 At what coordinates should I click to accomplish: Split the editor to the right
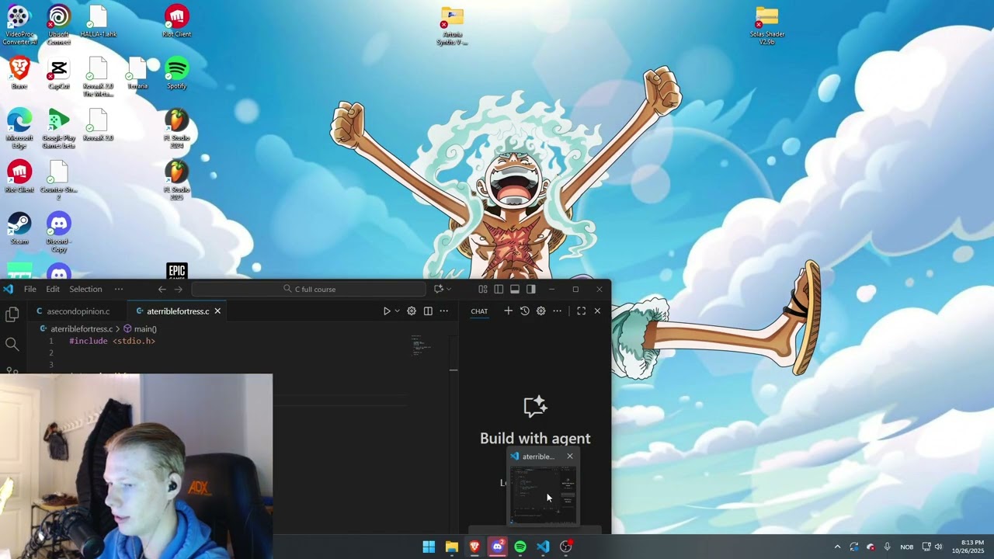(428, 311)
